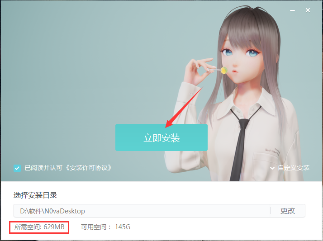Click the 立即安装 install button
Viewport: 323px width, 241px height.
click(161, 137)
